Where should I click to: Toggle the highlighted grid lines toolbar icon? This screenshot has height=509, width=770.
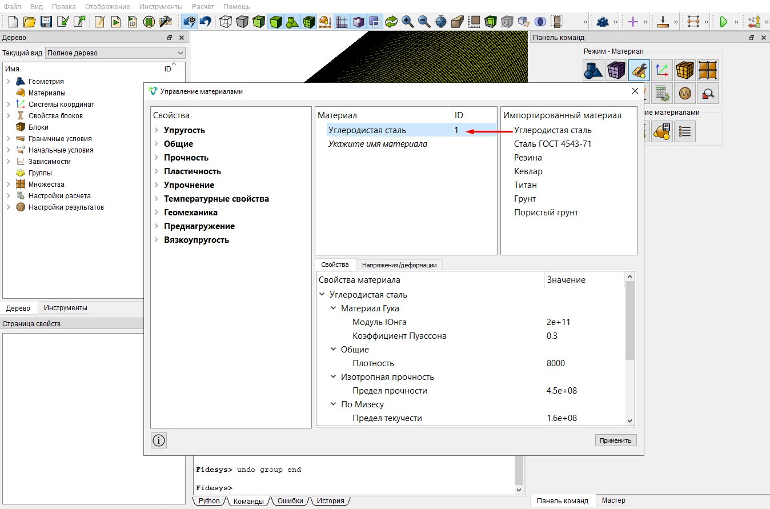(342, 22)
